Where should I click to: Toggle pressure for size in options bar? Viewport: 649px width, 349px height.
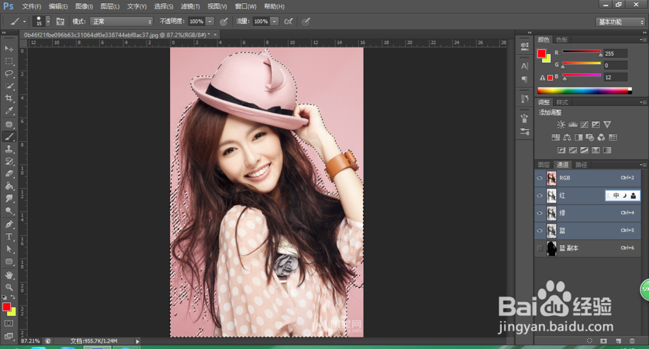click(306, 21)
